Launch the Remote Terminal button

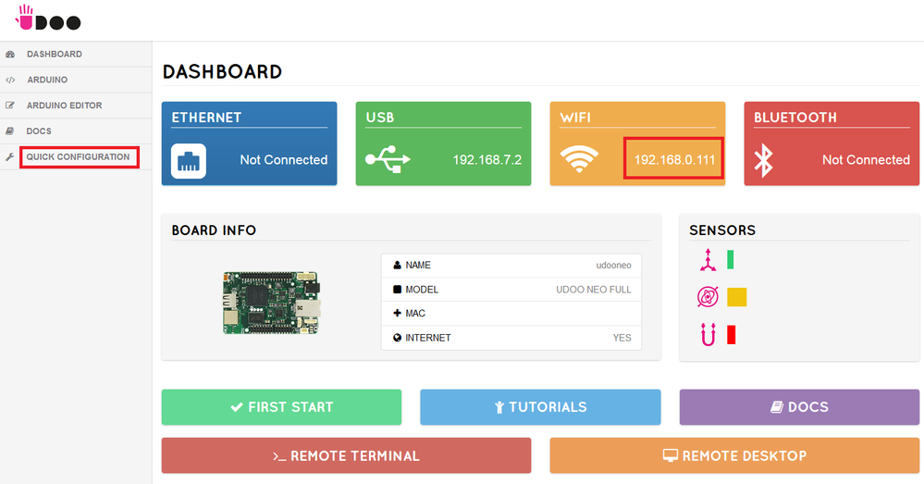click(x=347, y=455)
